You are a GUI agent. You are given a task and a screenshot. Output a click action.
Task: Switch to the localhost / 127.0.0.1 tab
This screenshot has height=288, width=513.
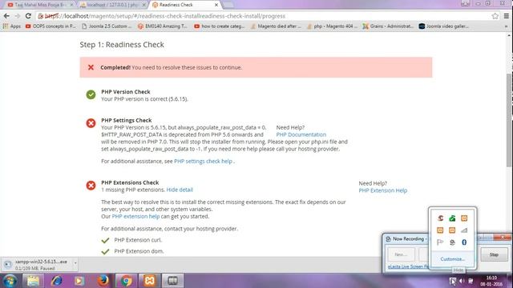111,5
